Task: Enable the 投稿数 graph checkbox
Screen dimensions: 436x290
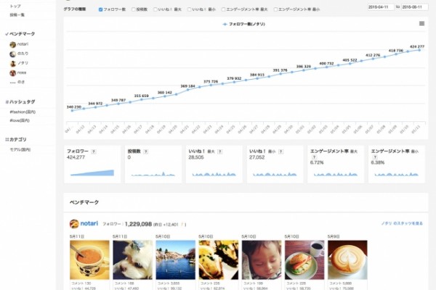Action: (134, 9)
